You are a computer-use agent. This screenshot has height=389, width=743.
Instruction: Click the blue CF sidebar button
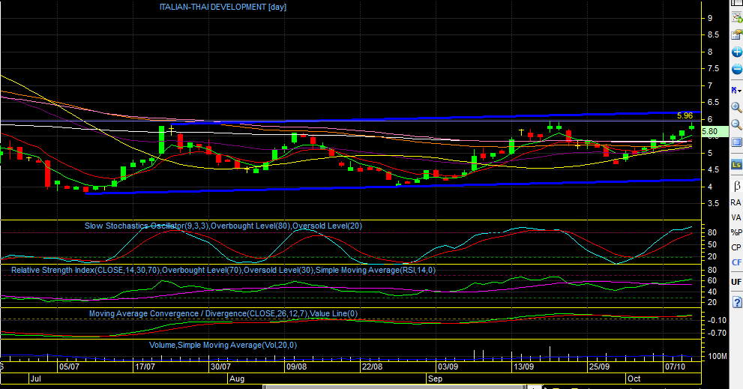click(x=736, y=262)
